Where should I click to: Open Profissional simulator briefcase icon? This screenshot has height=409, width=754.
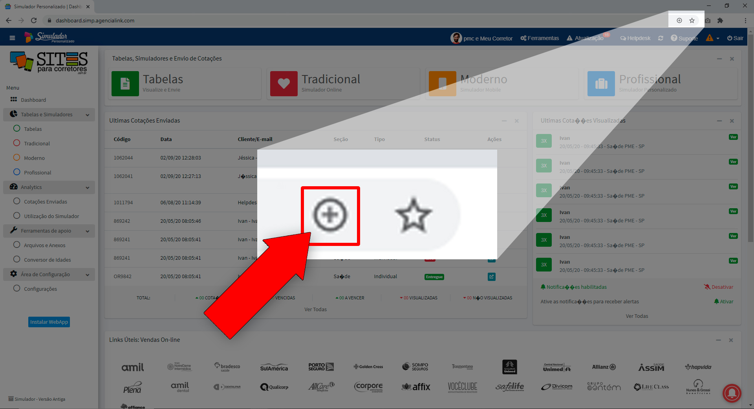(x=601, y=83)
